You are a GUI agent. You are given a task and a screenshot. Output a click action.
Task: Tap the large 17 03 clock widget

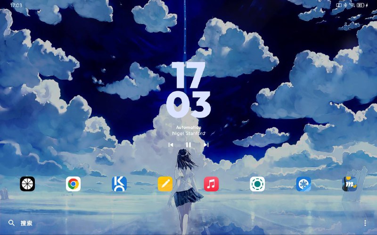pyautogui.click(x=188, y=90)
